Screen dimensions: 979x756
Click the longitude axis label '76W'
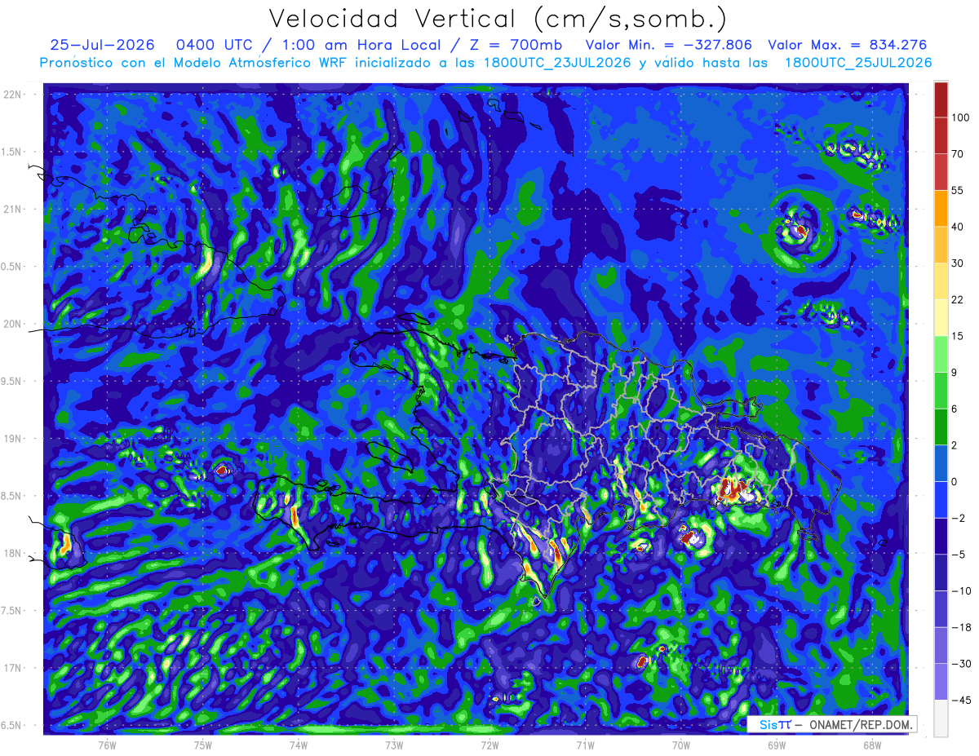pyautogui.click(x=107, y=745)
